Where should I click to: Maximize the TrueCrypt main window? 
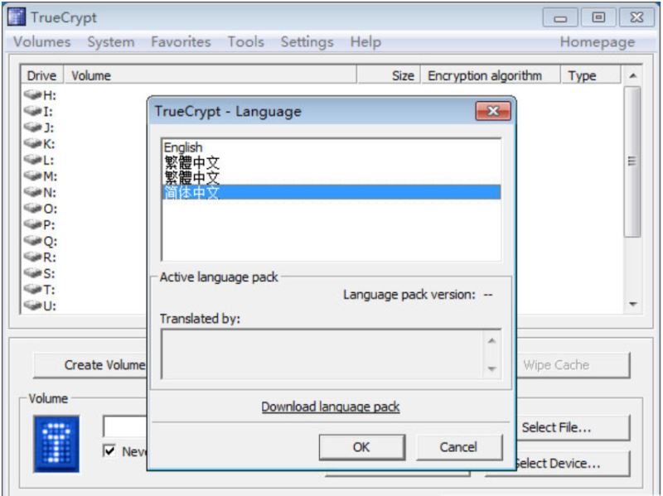(x=598, y=17)
